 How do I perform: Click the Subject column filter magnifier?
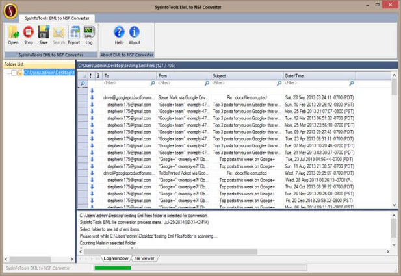click(x=279, y=83)
